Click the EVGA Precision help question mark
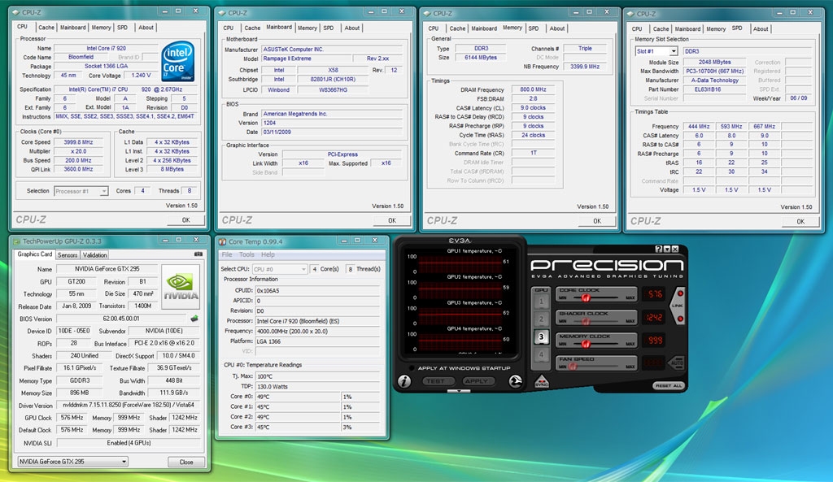833x482 pixels. point(659,249)
